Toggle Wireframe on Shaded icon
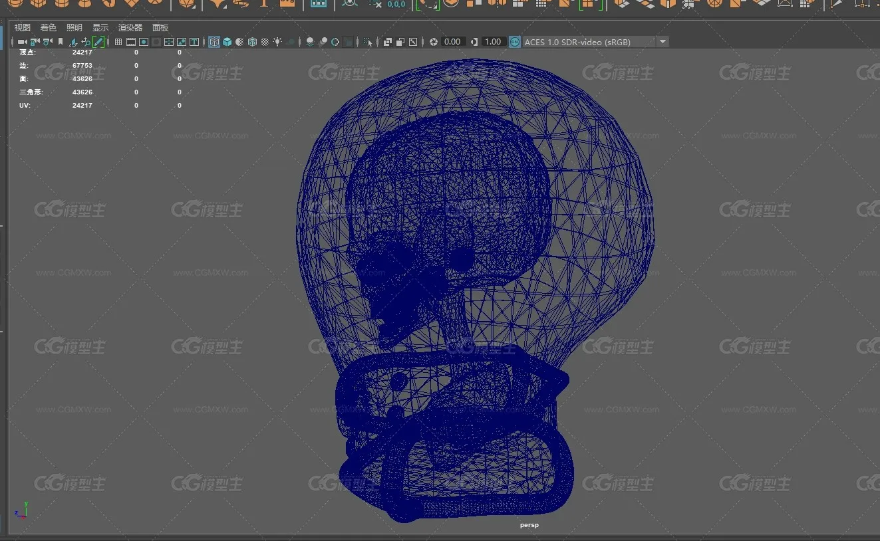880x541 pixels. pos(252,42)
